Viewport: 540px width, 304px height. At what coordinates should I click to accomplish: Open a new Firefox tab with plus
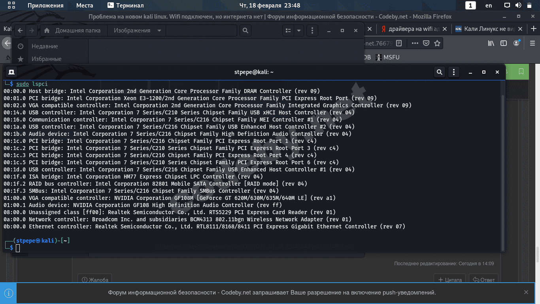[x=534, y=29]
